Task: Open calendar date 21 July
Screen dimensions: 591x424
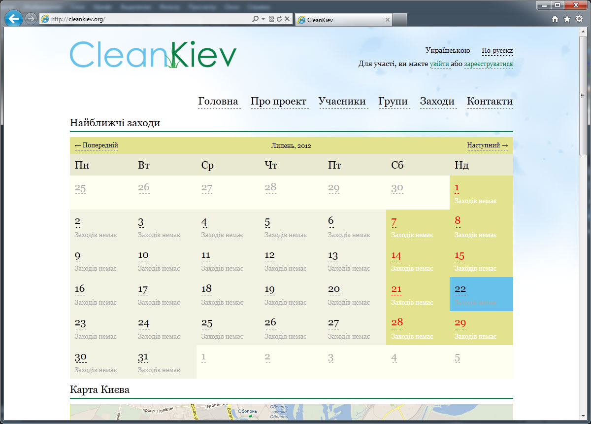Action: point(396,289)
